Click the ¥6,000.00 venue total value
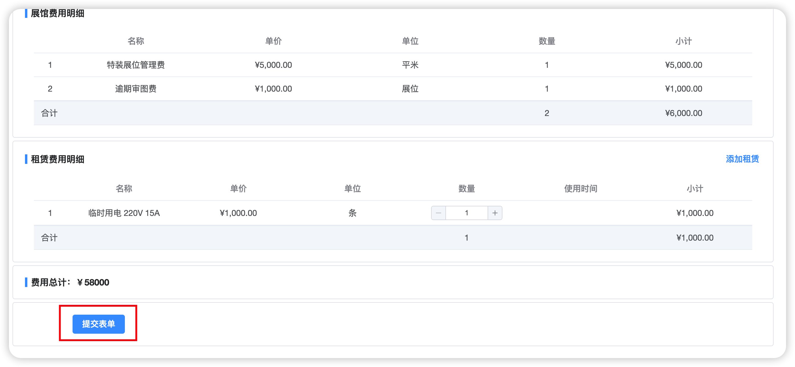Image resolution: width=795 pixels, height=367 pixels. [683, 113]
